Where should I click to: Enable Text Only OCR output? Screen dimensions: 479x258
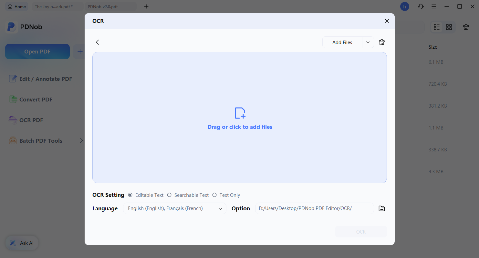tap(214, 195)
